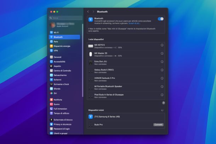Click the Tempo di utilizzo icon
216x144 pixels.
click(x=51, y=113)
